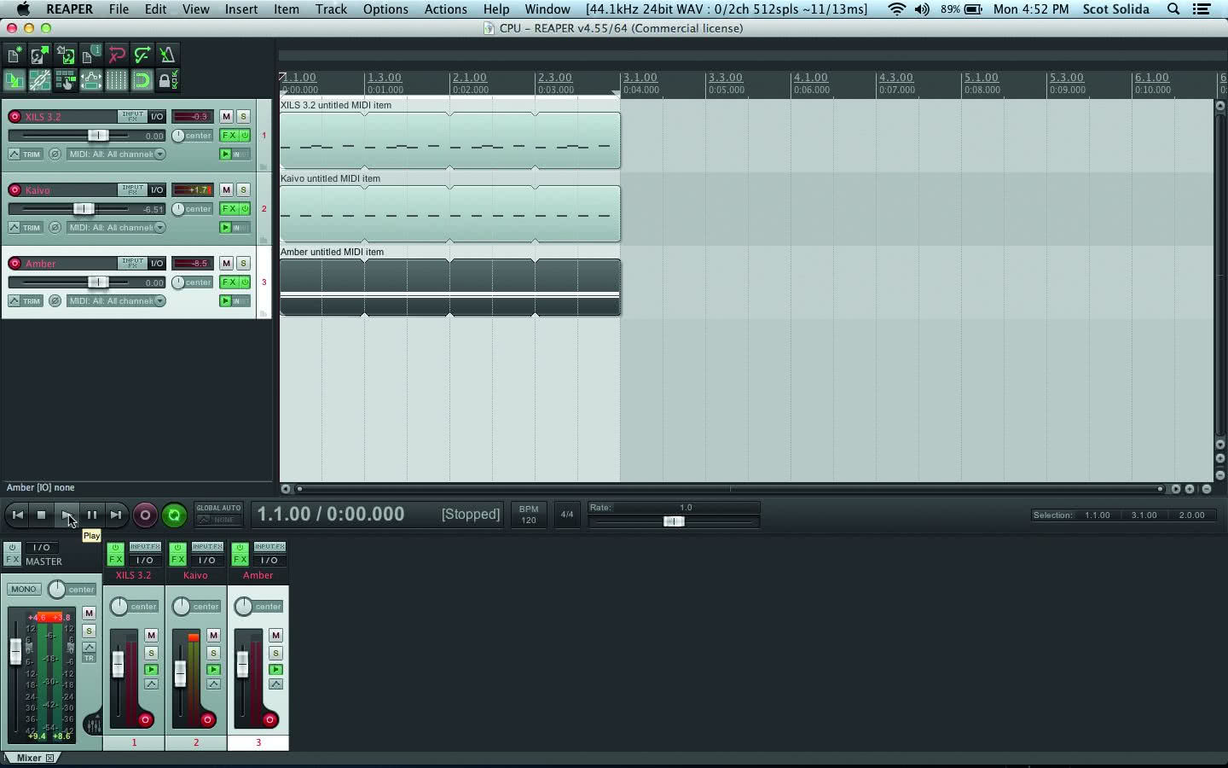Click the Undo toolbar icon

[x=117, y=55]
